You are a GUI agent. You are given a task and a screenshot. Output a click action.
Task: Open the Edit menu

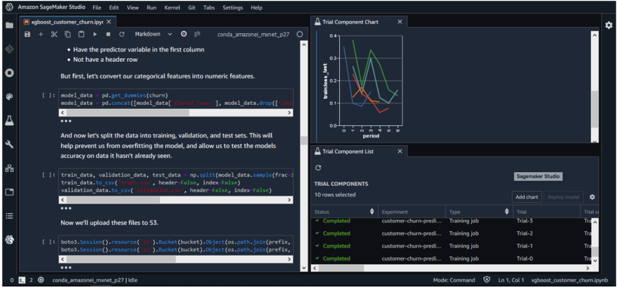(114, 7)
